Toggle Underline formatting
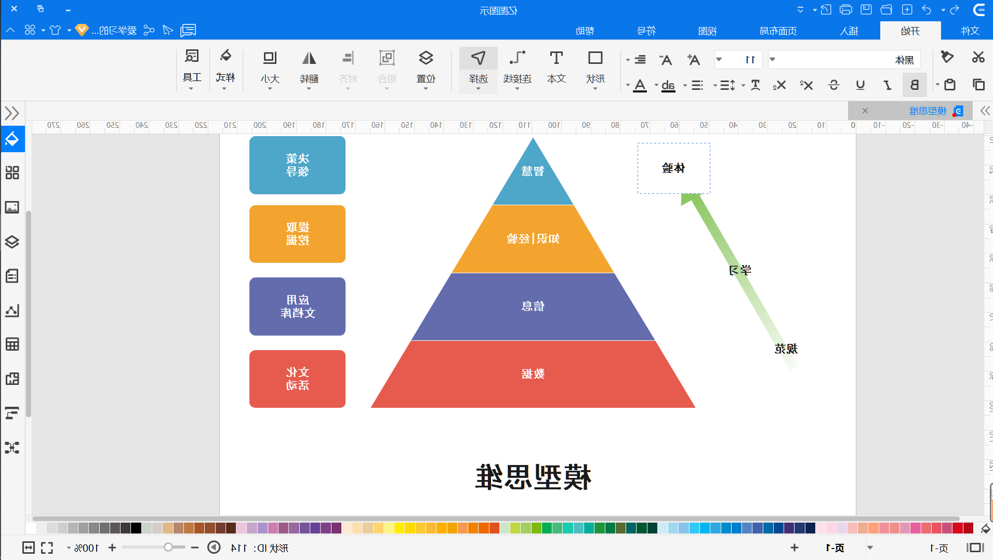This screenshot has height=560, width=993. 860,85
